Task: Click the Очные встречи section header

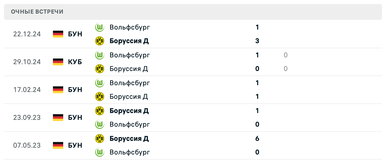Action: click(x=37, y=12)
